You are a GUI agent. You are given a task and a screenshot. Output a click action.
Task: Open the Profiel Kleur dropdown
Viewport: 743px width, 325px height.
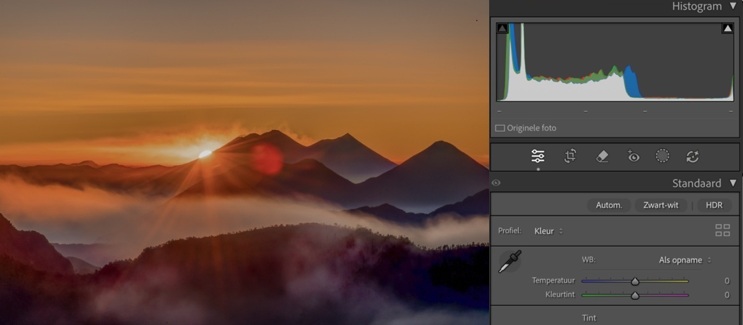[549, 231]
